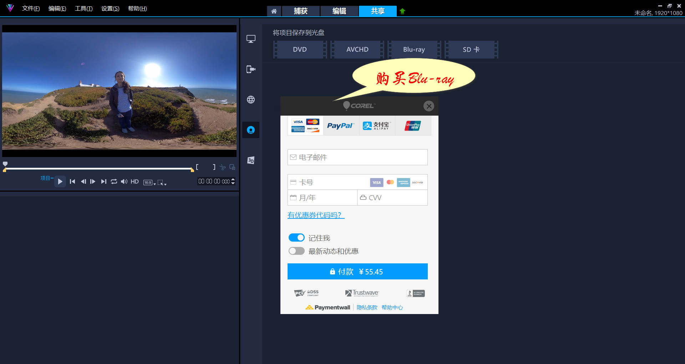
Task: Open the 隐私条款 link
Action: [367, 307]
